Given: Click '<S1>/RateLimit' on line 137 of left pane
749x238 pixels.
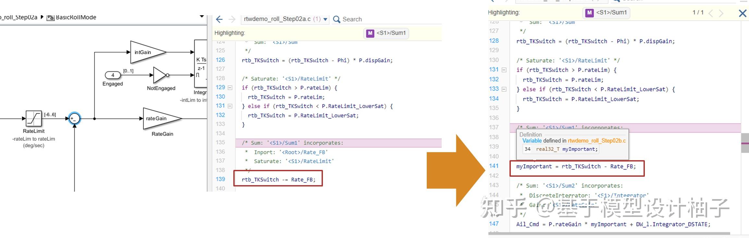Looking at the screenshot, I should point(310,161).
